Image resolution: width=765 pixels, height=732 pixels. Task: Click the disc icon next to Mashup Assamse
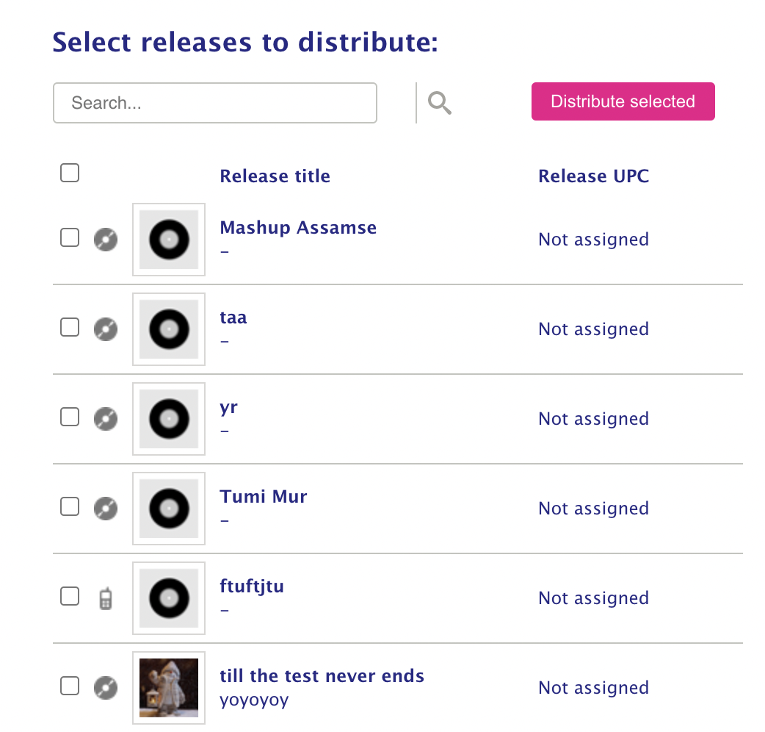coord(106,240)
